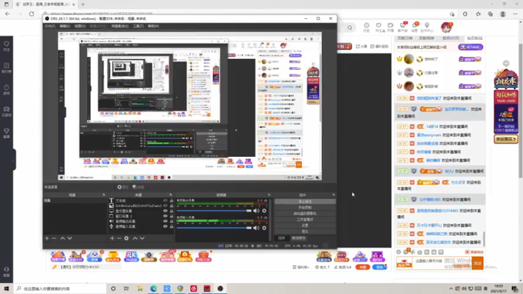Adjust 音频输入采集 volume slider in mixer
This screenshot has height=294, width=523.
214,228
